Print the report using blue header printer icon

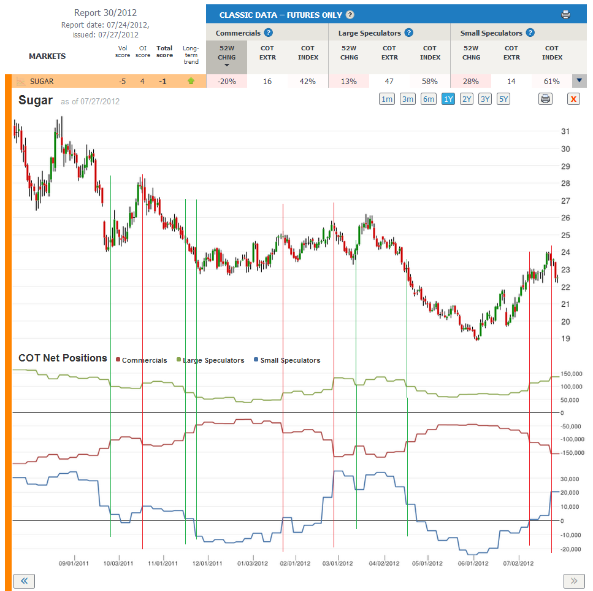coord(566,15)
